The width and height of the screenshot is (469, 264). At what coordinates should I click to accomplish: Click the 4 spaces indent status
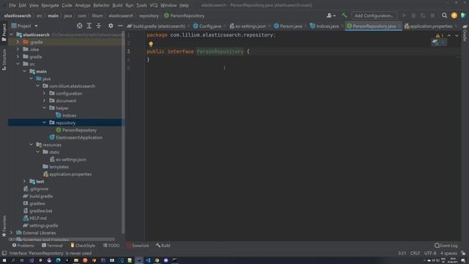(448, 253)
